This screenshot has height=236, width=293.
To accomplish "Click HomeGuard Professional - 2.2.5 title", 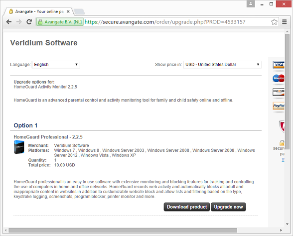I will [x=48, y=137].
